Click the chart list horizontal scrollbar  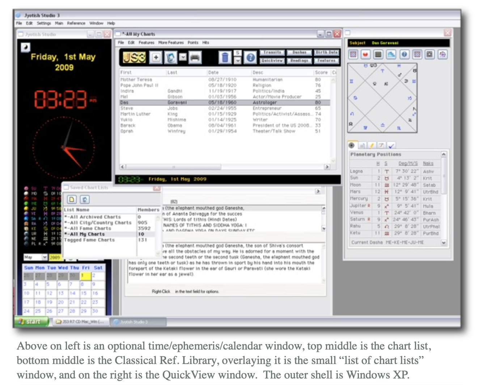click(224, 167)
